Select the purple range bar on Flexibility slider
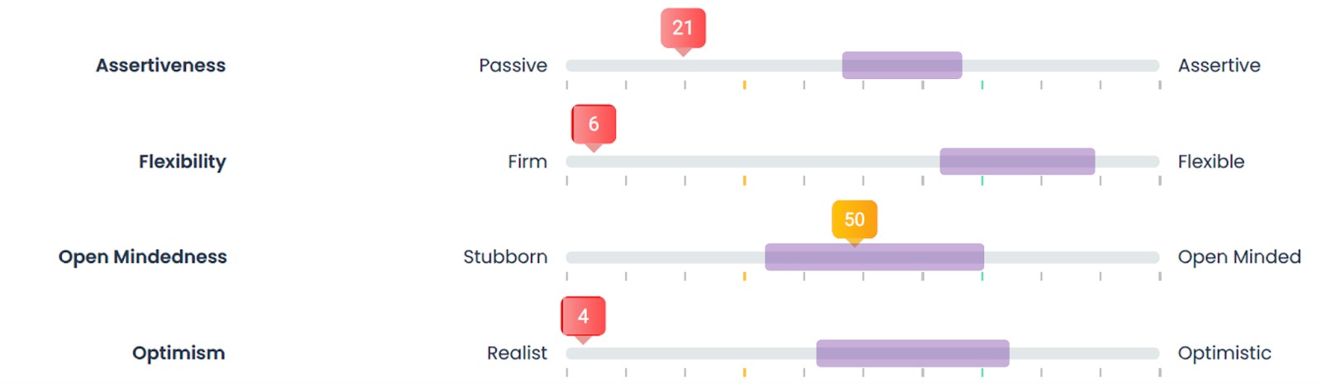 (x=1017, y=162)
